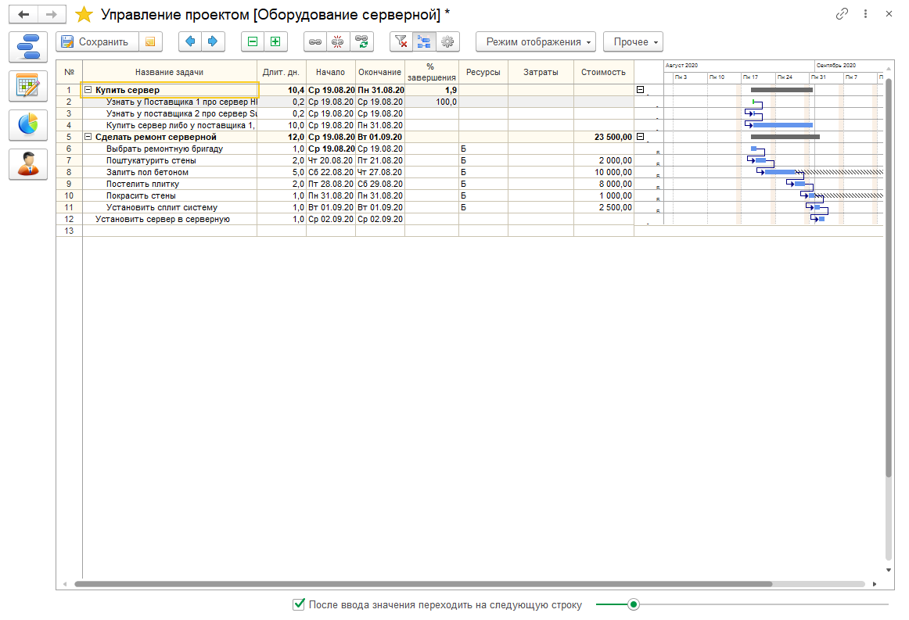Click the zoom slider handle at bottom
This screenshot has height=620, width=909.
[634, 604]
